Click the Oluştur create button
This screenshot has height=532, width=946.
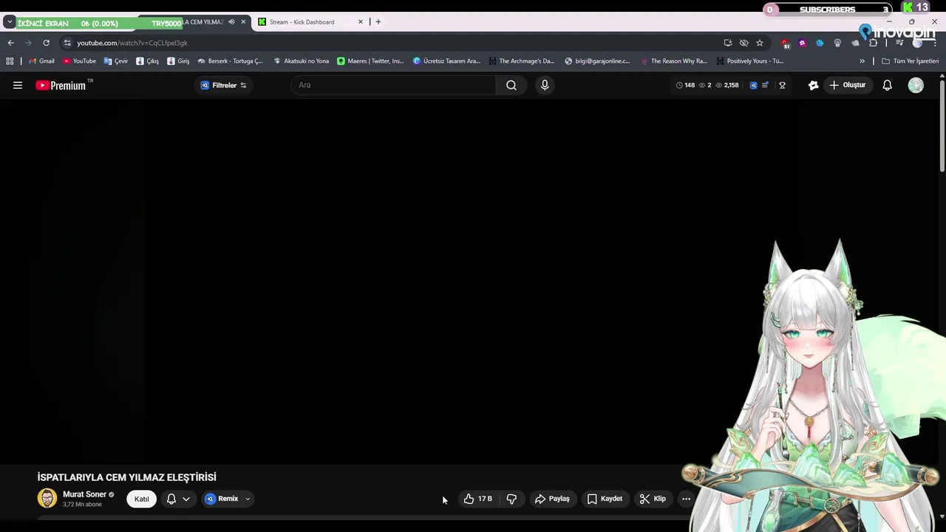pyautogui.click(x=847, y=85)
